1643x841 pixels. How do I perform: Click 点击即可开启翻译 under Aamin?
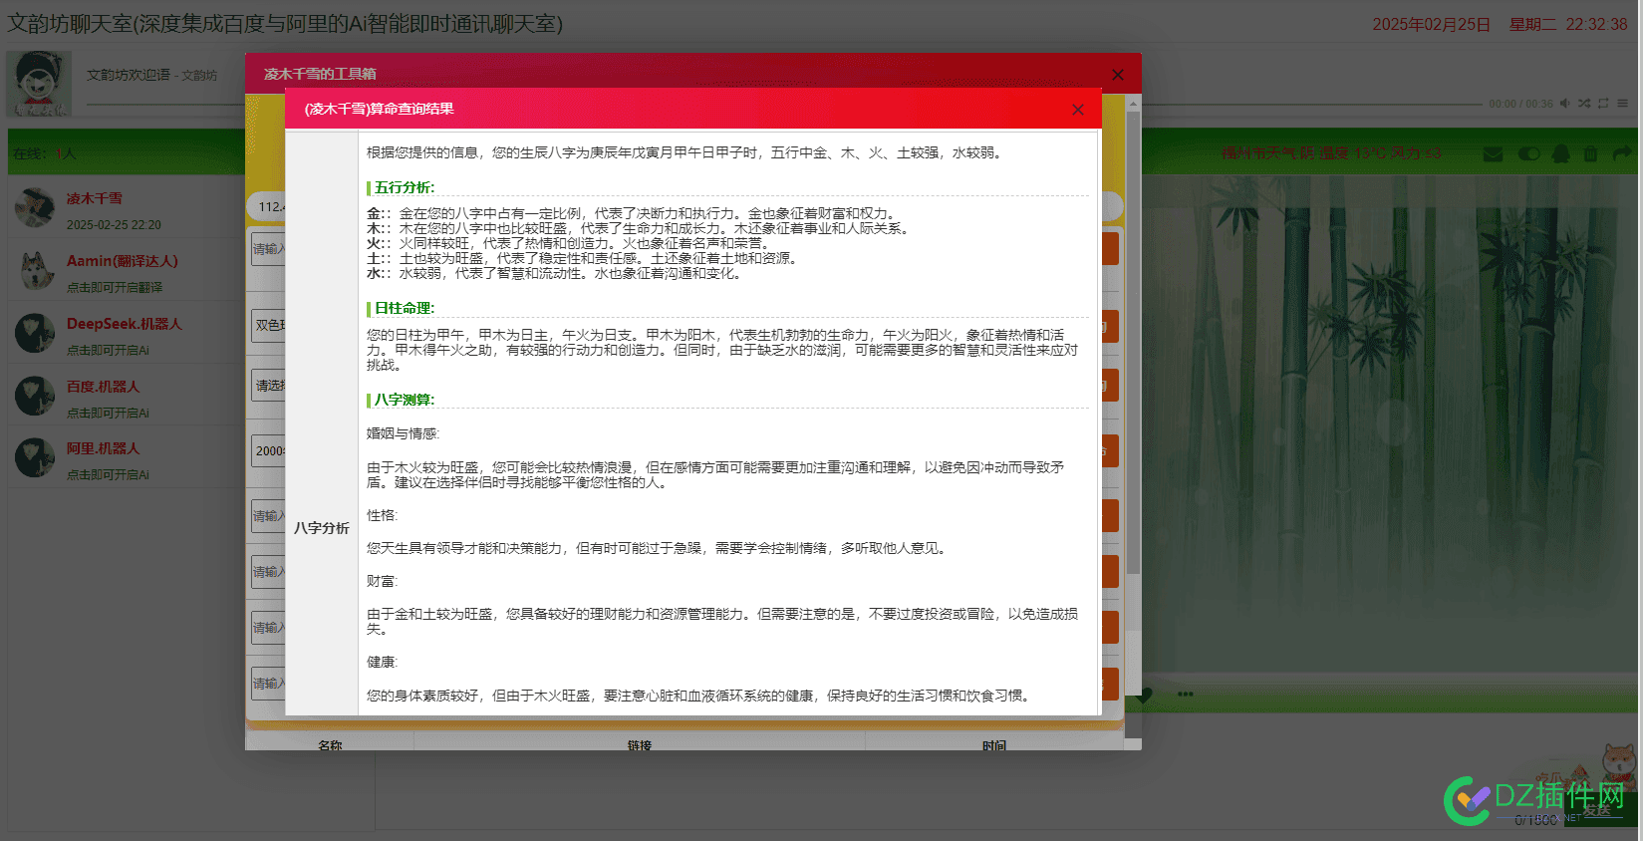(115, 287)
